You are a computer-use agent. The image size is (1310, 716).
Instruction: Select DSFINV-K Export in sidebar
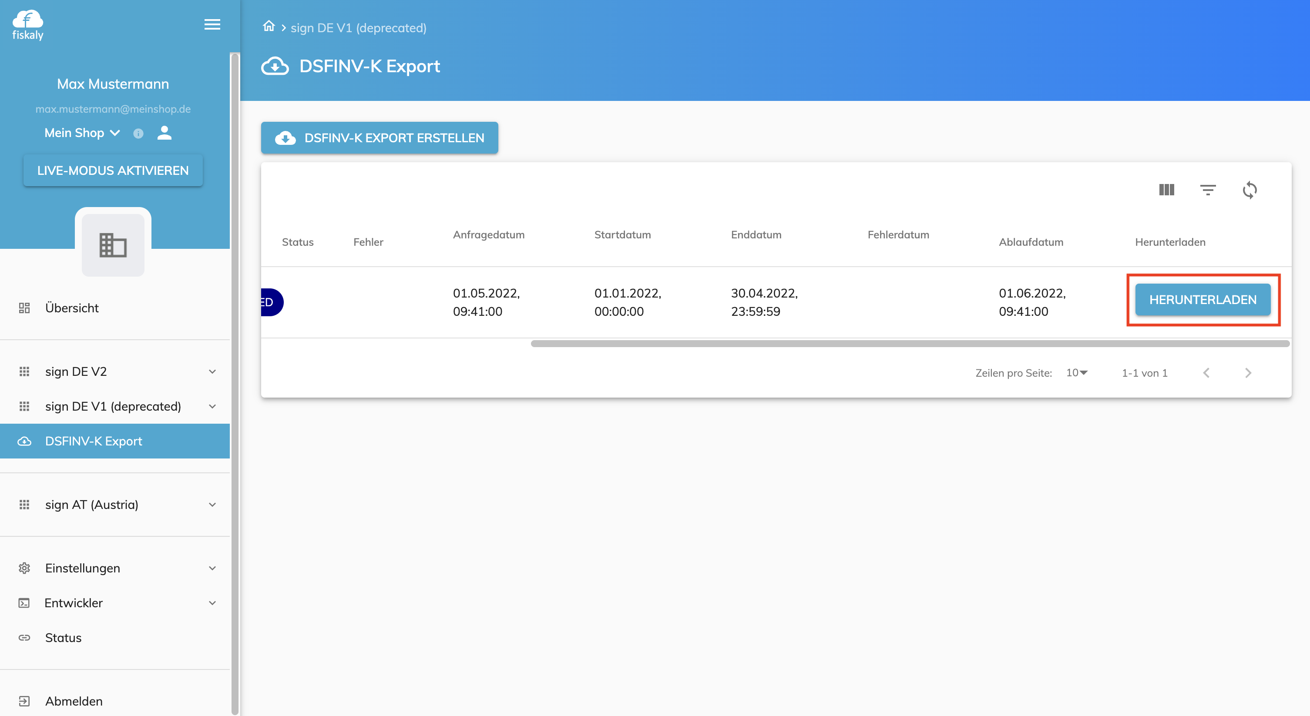94,441
